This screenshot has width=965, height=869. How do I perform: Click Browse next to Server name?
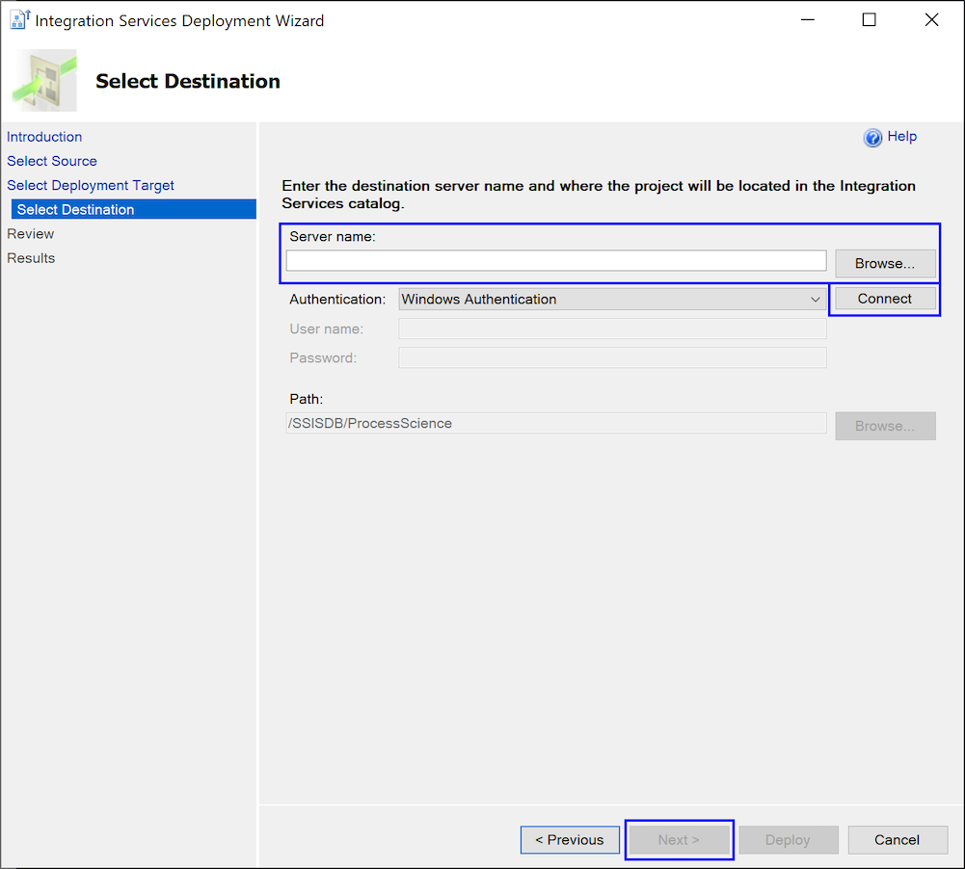pyautogui.click(x=885, y=263)
